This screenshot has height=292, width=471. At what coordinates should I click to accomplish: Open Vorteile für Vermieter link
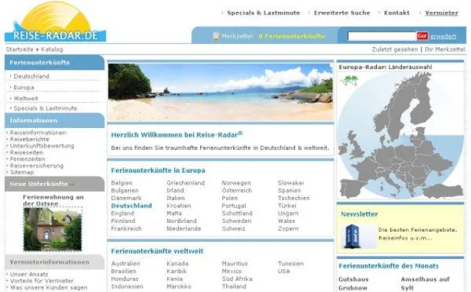[x=42, y=280]
